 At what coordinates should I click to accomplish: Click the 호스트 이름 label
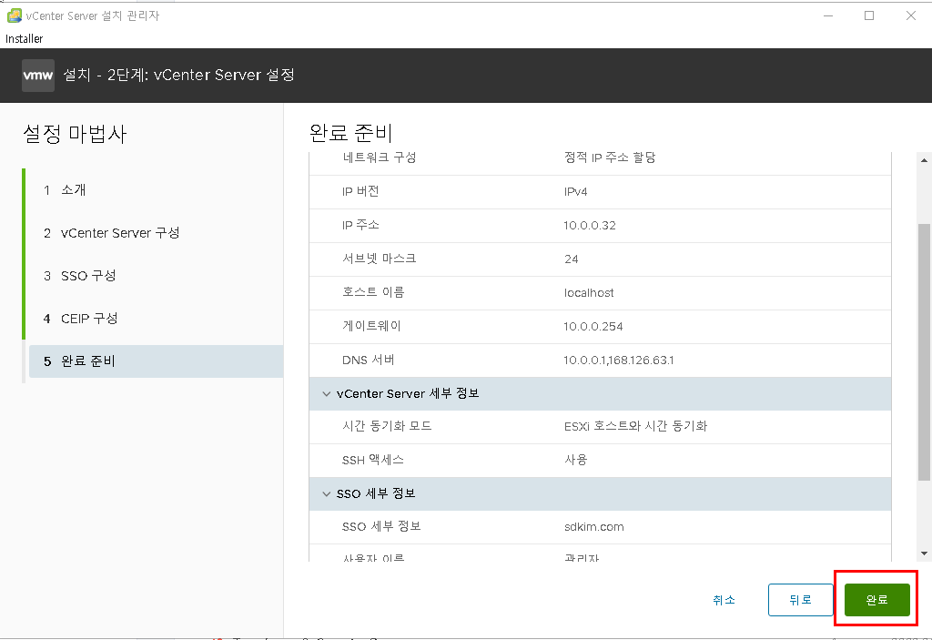373,292
